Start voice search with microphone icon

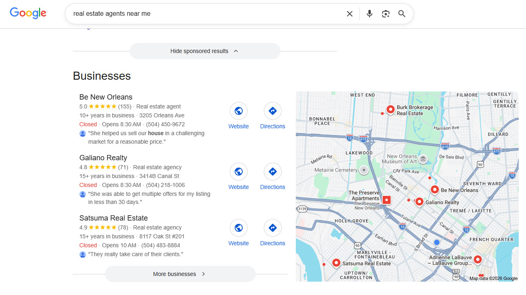pyautogui.click(x=369, y=14)
